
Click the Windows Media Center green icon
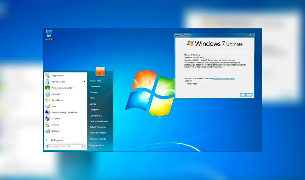coord(48,88)
